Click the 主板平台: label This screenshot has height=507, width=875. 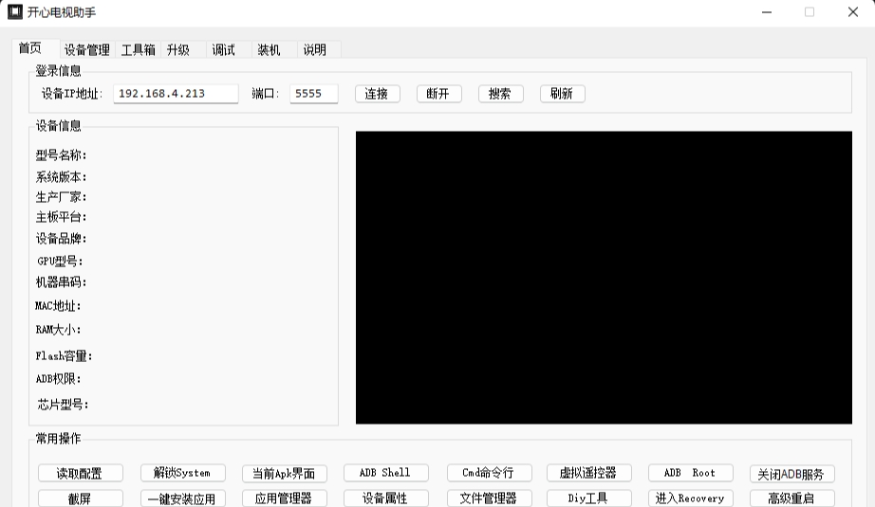pos(62,217)
